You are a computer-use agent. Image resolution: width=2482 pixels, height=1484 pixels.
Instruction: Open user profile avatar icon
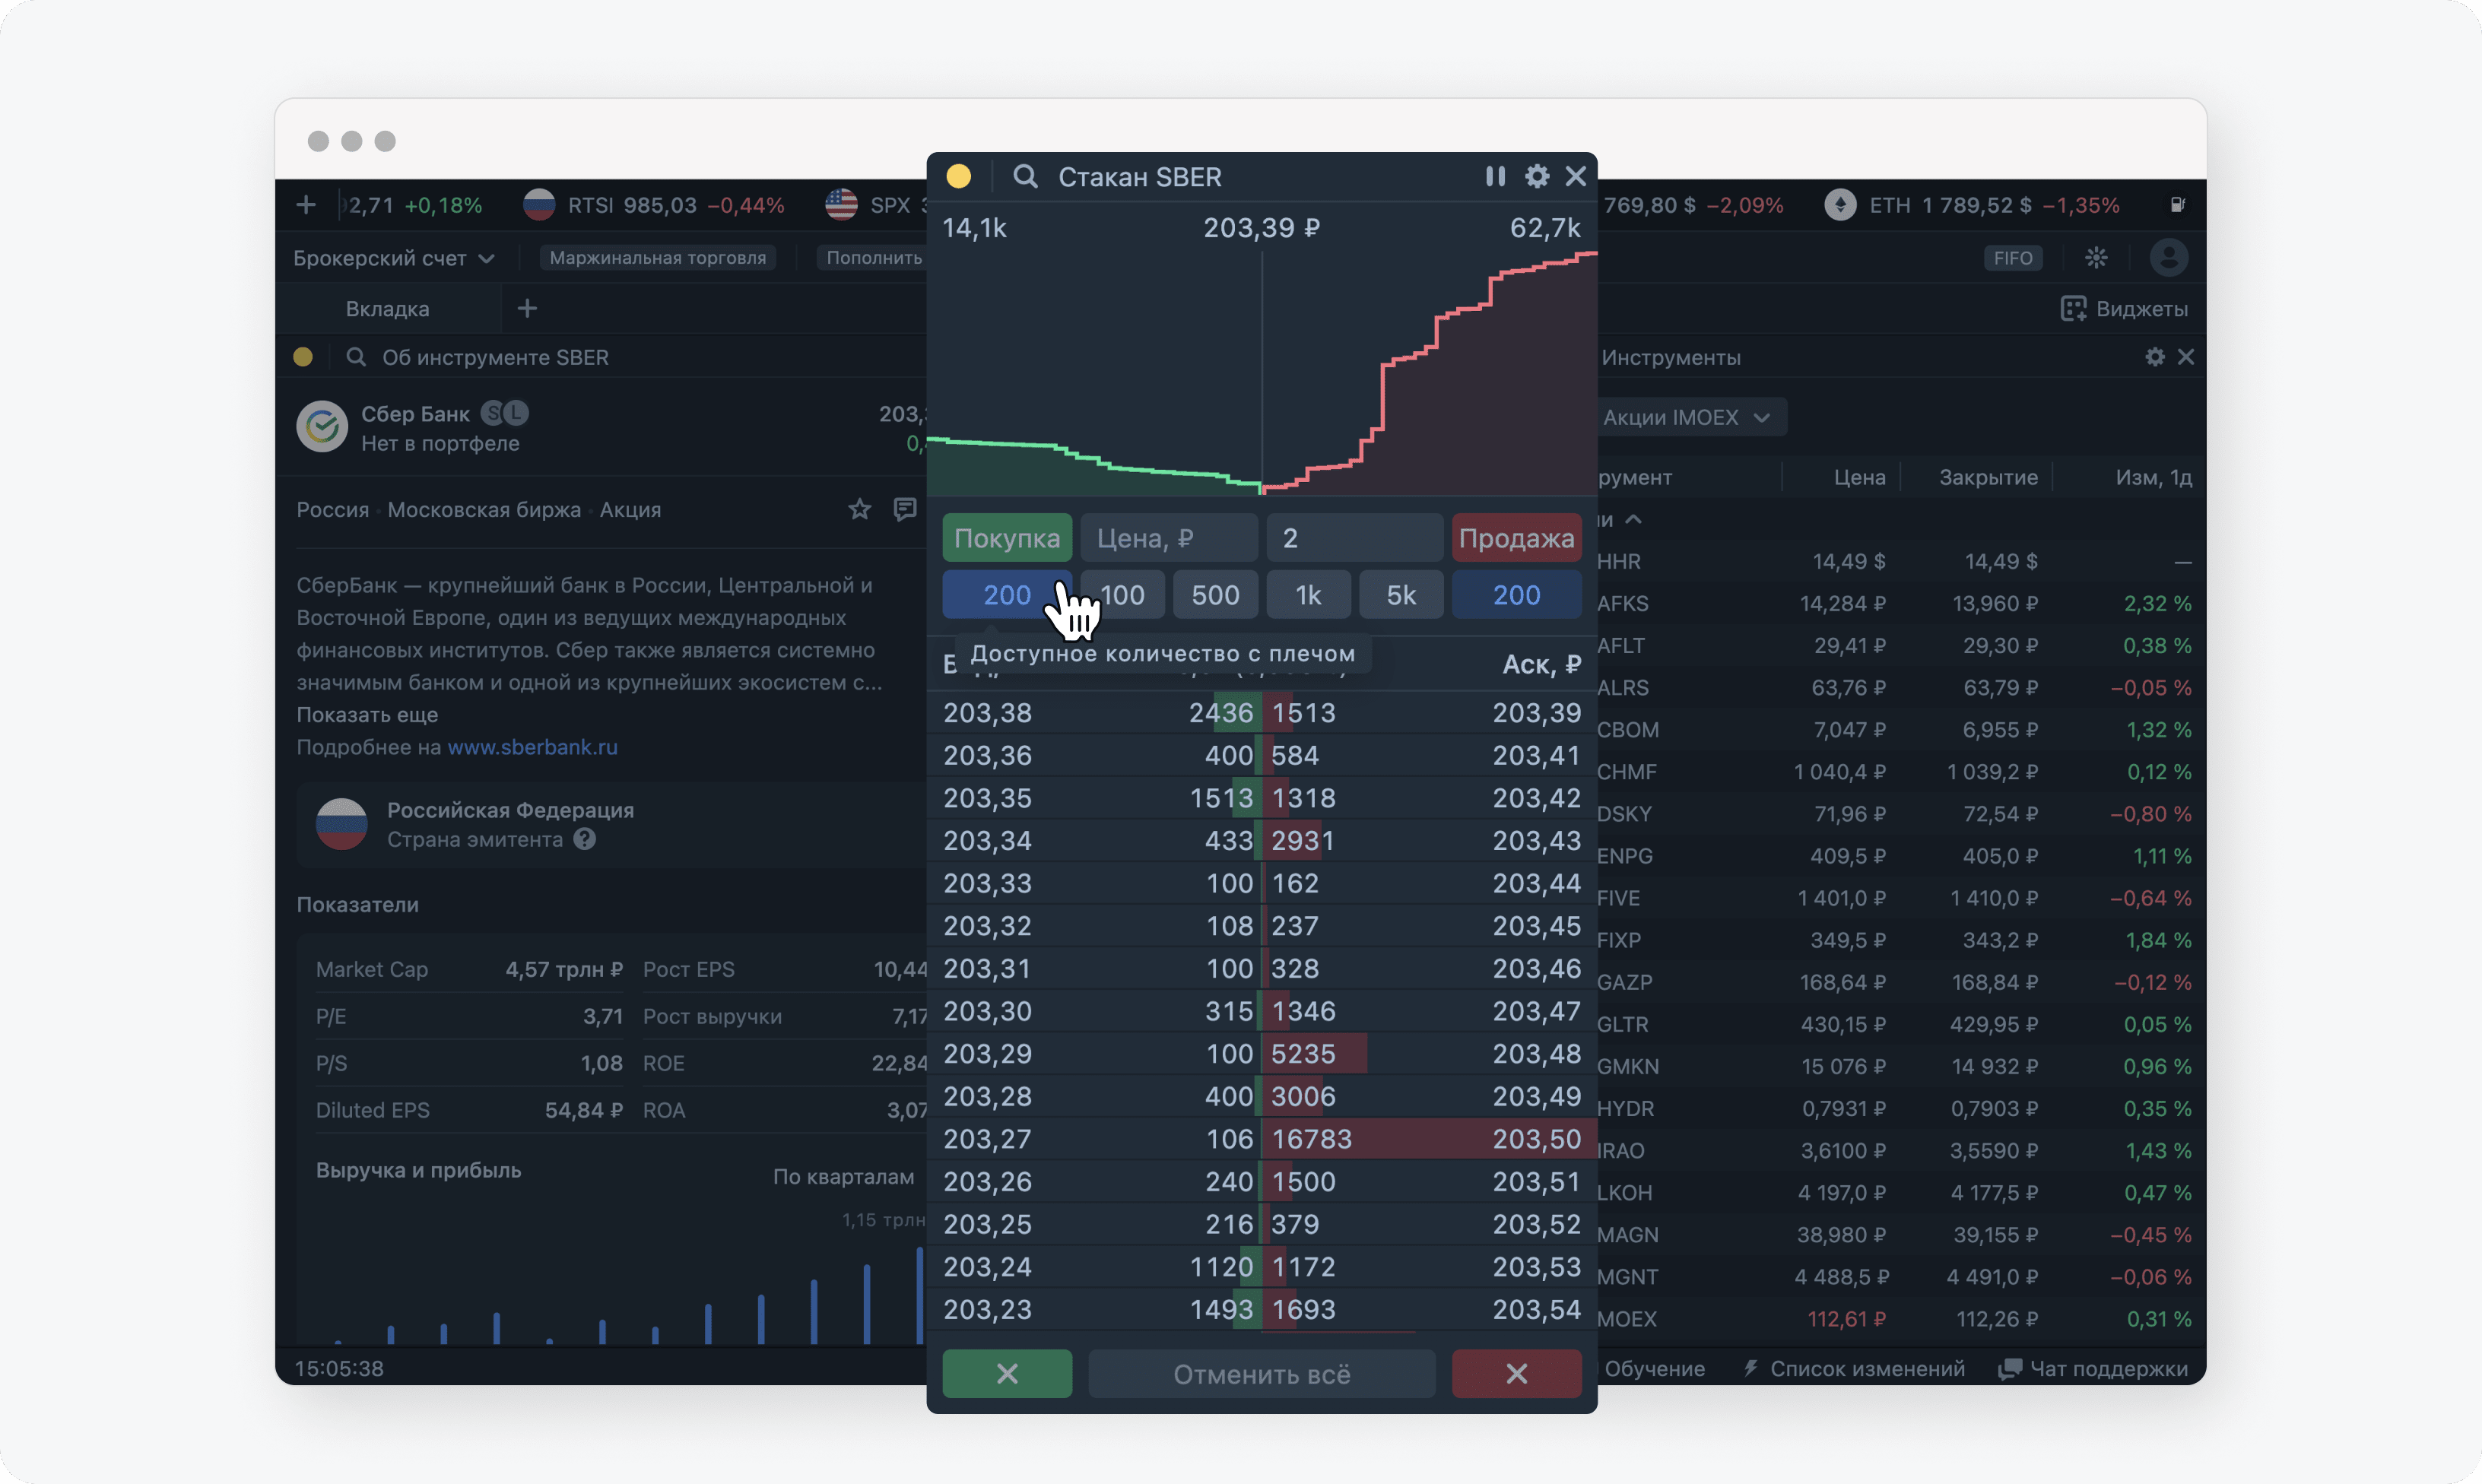pos(2168,258)
